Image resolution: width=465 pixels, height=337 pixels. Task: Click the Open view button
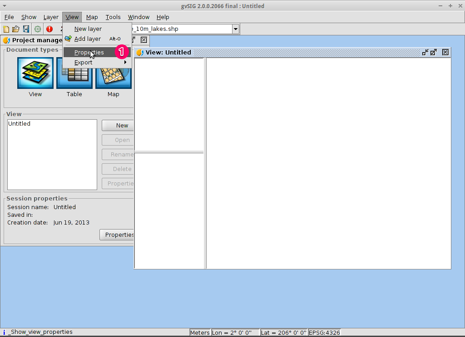118,140
